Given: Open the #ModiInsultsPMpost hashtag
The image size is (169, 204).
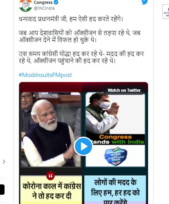Looking at the screenshot, I should [45, 75].
